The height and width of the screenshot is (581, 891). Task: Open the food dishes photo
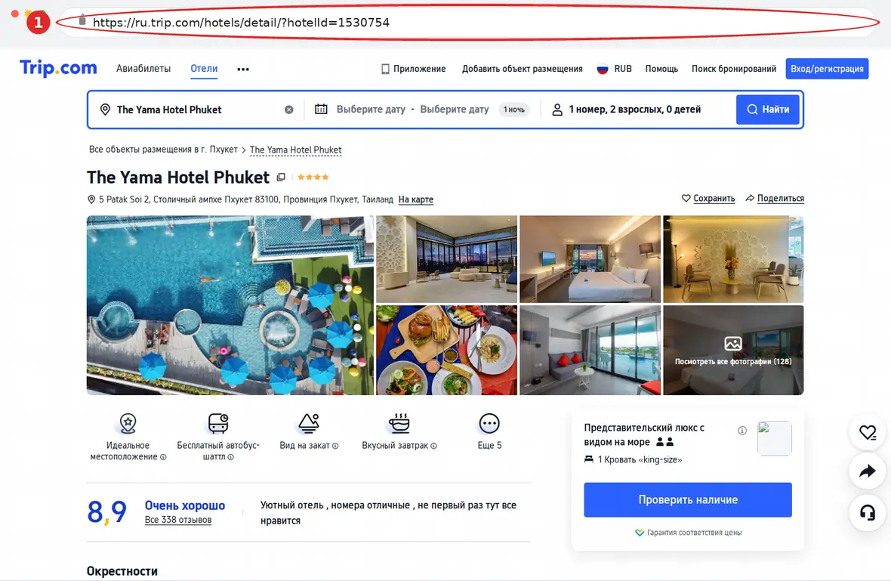point(447,351)
